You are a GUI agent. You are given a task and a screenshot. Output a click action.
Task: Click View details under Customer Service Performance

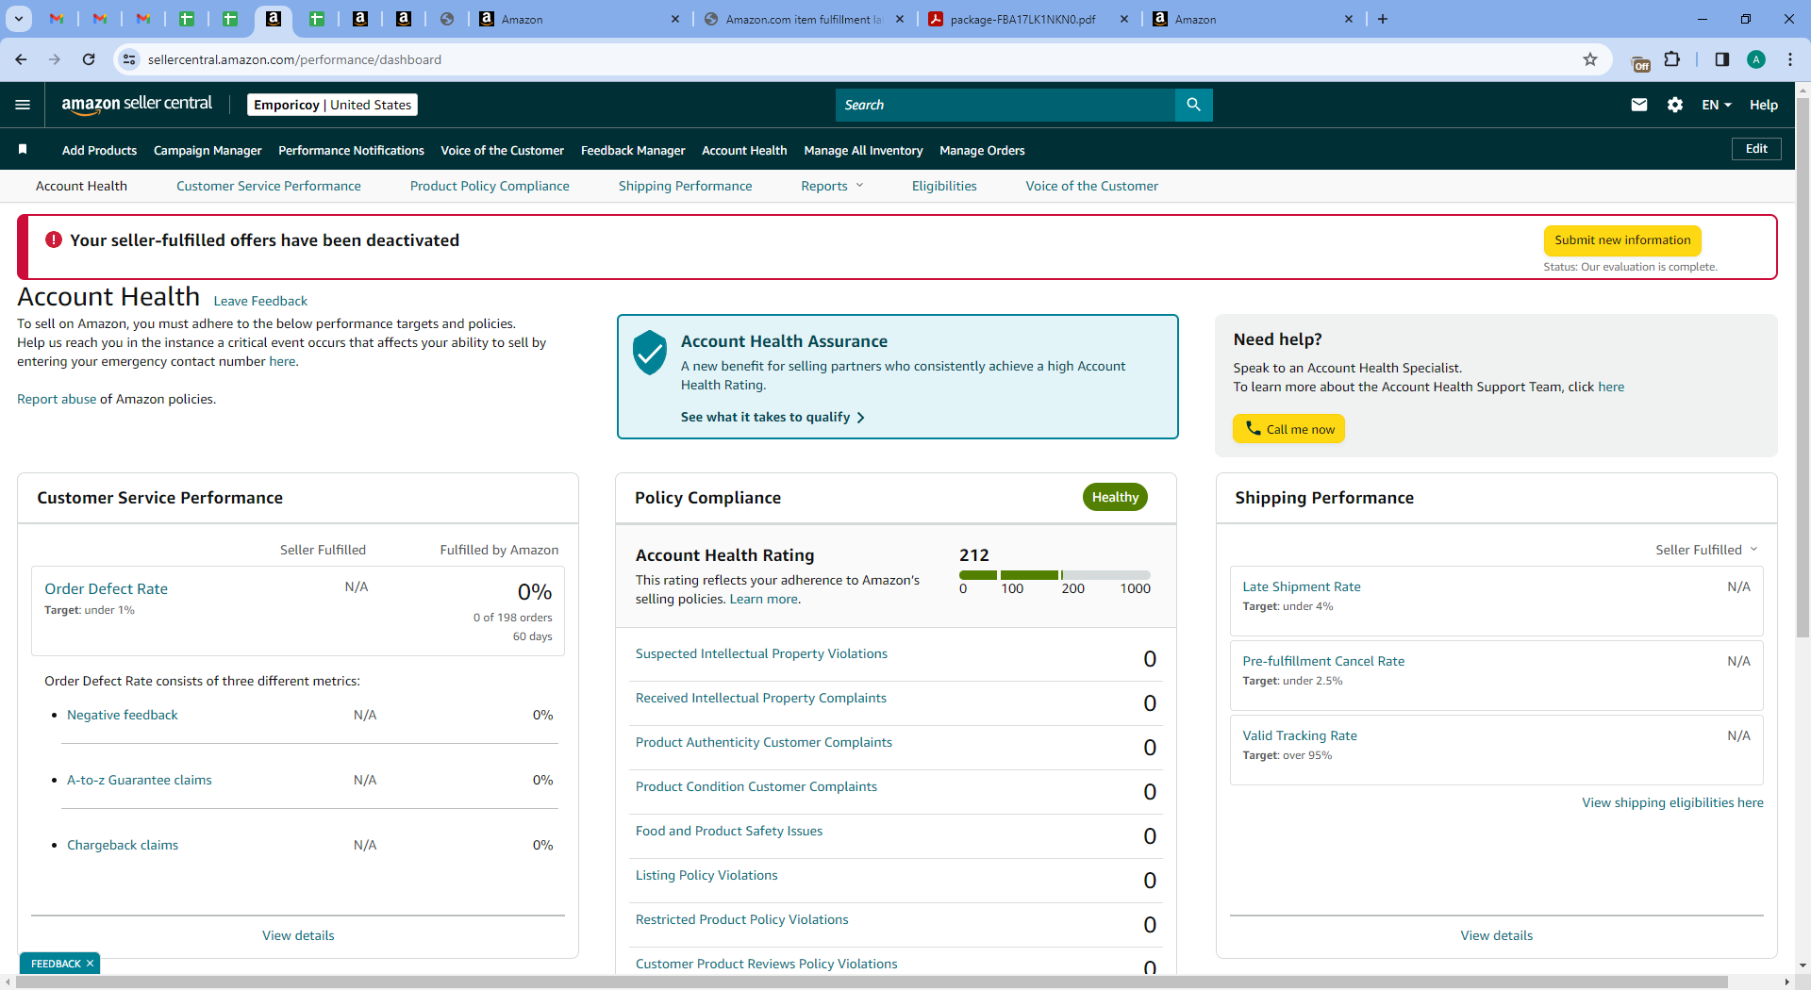pos(298,935)
